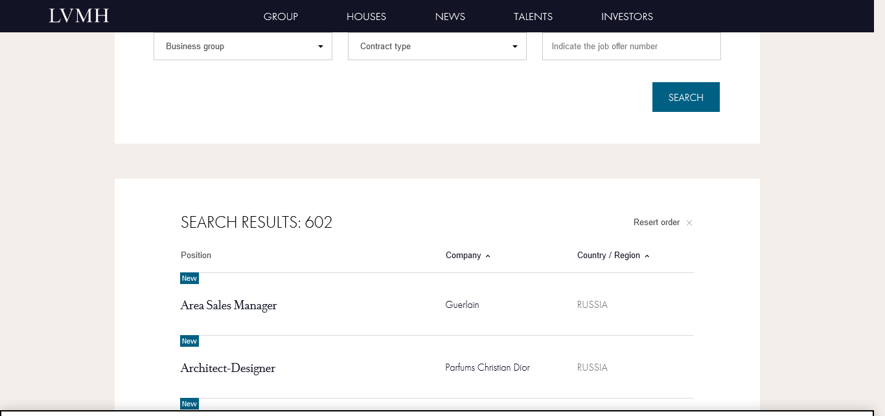Click the X icon beside Reset order
This screenshot has width=885, height=416.
click(x=689, y=223)
